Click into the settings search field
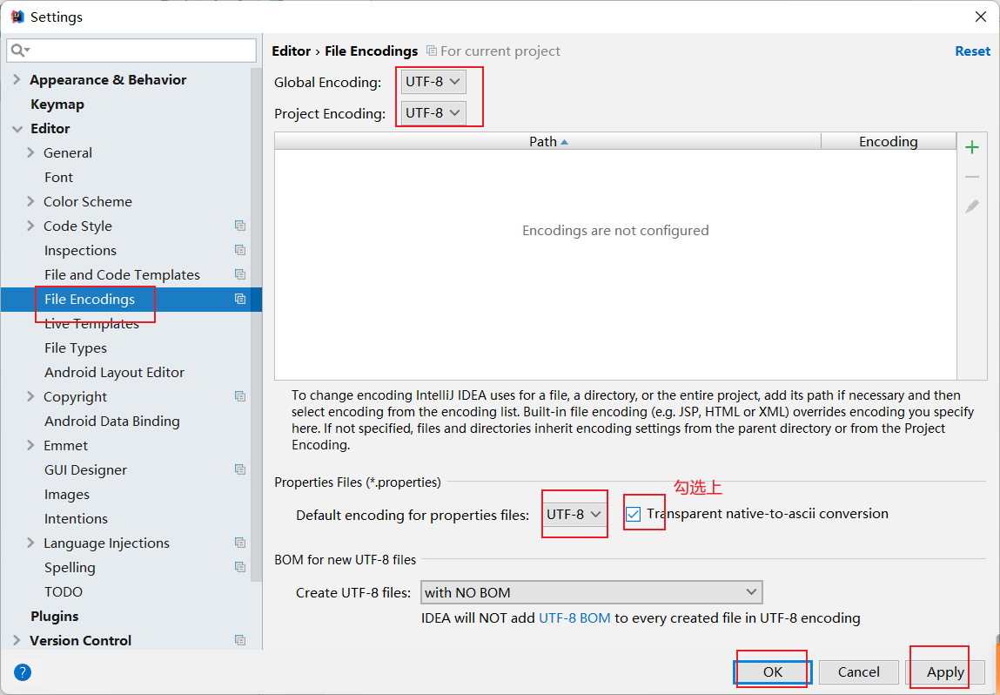Screen dimensions: 1000x695 coord(131,51)
